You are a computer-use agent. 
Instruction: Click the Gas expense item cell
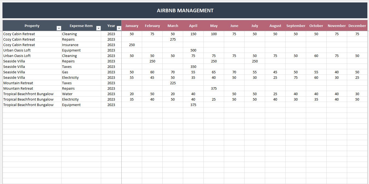coord(81,72)
